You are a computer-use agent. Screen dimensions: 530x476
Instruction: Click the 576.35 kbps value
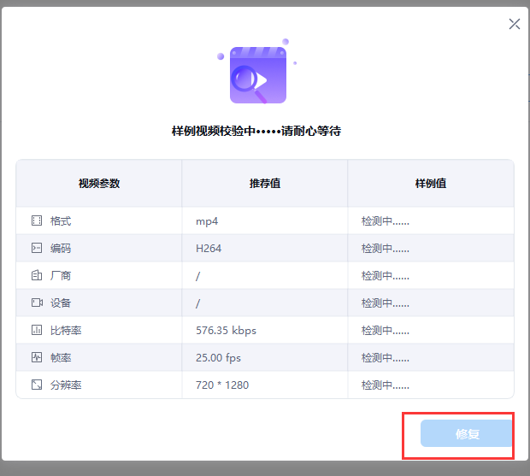[x=227, y=331]
